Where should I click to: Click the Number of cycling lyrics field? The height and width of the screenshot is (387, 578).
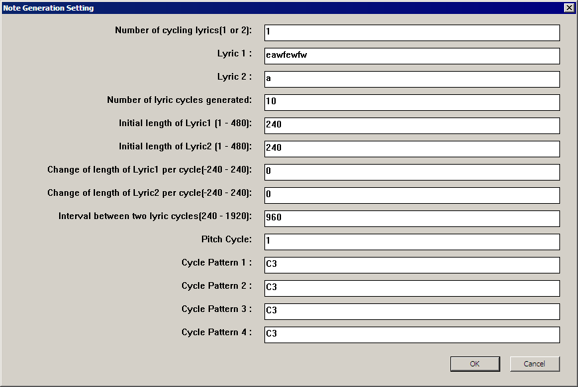coord(412,33)
